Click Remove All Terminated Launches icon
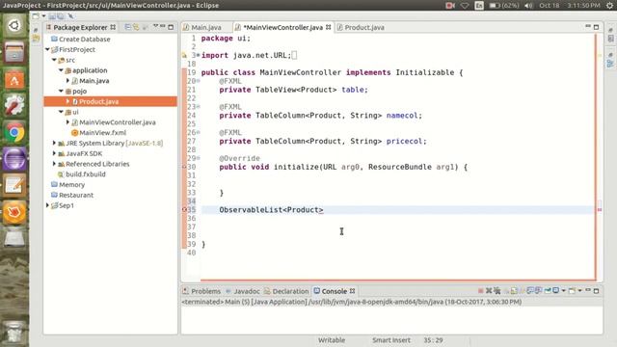Viewport: 617px width, 347px height. coord(497,291)
